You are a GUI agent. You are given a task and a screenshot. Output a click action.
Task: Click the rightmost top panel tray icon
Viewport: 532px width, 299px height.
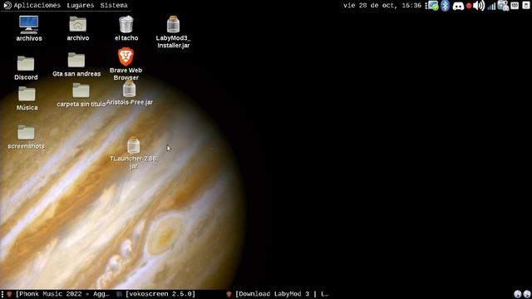pyautogui.click(x=526, y=6)
